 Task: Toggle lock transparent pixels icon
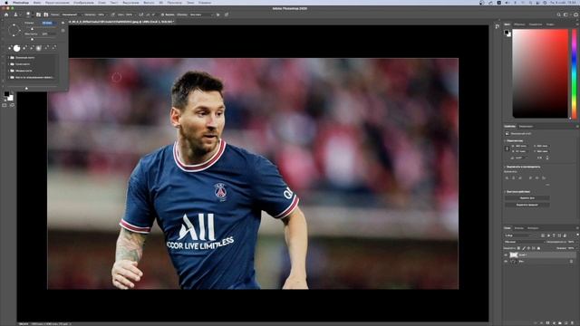point(518,248)
